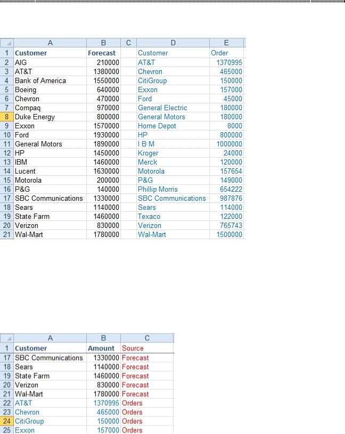Select the Compaq cell
The height and width of the screenshot is (434, 345).
point(50,108)
